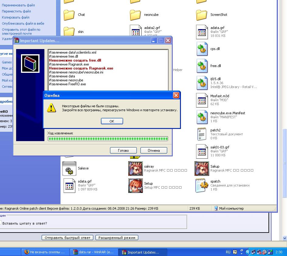287x256 pixels.
Task: Click the disconnected network tray icon with red X
Action: (259, 252)
